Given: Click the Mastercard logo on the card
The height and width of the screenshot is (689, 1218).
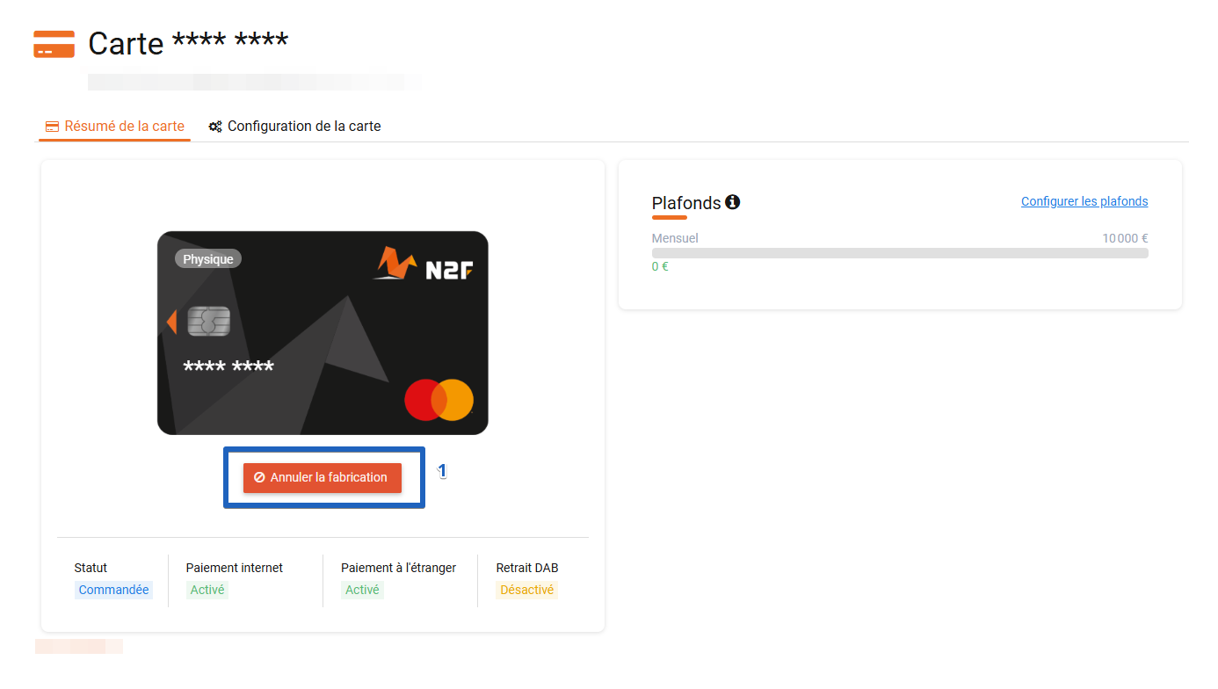Looking at the screenshot, I should click(x=439, y=400).
